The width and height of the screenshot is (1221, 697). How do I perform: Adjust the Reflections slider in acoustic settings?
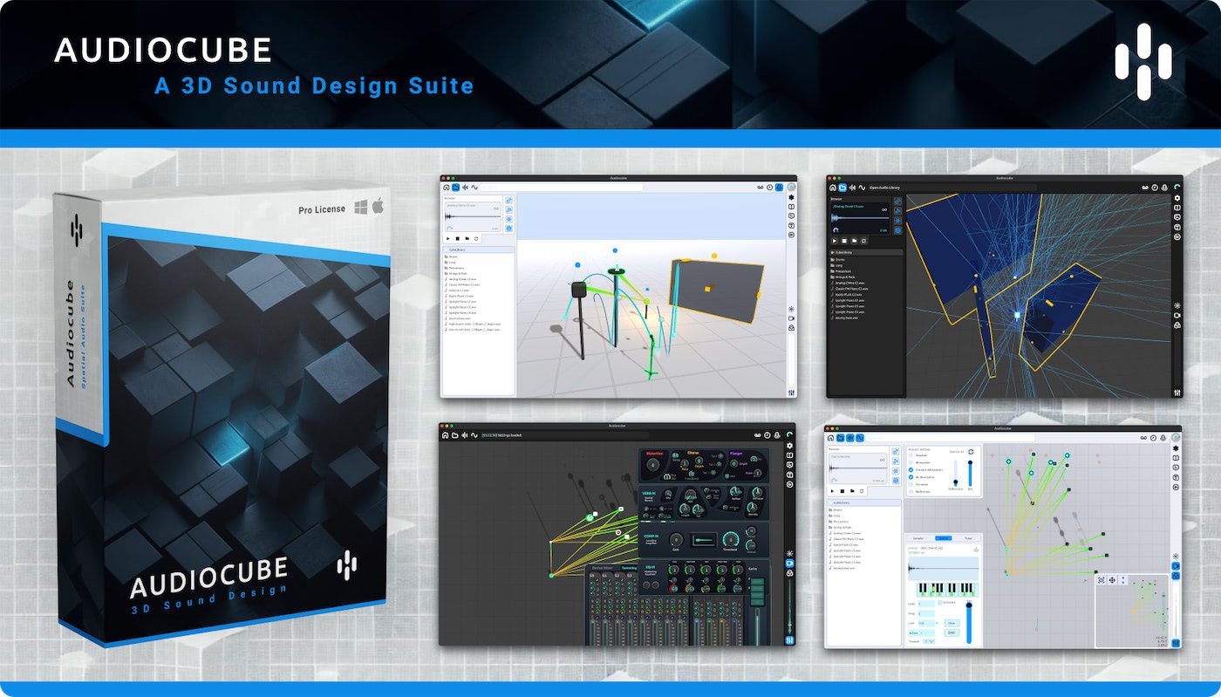(956, 474)
